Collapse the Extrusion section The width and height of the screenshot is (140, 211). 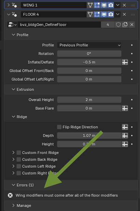pyautogui.click(x=23, y=89)
